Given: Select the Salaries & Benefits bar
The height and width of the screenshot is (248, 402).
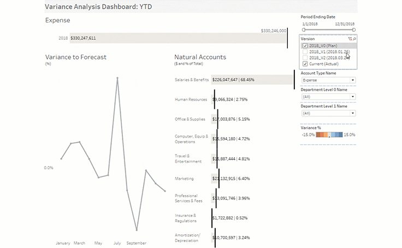Looking at the screenshot, I should [252, 80].
